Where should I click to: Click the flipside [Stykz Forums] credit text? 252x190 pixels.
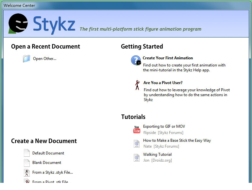click(163, 133)
